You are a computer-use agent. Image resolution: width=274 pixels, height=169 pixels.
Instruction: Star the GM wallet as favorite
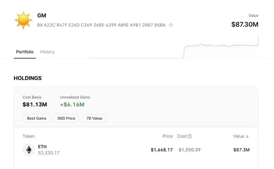click(x=171, y=25)
